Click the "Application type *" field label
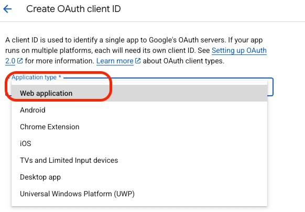 [36, 77]
